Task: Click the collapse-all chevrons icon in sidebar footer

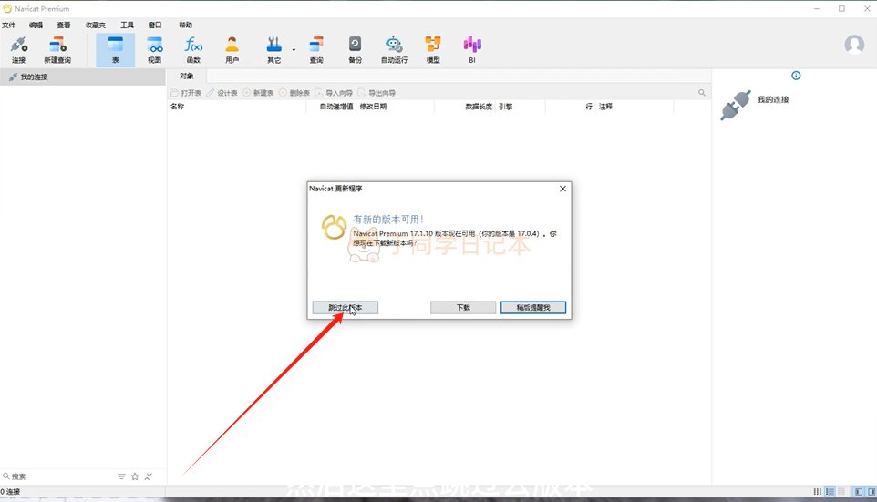Action: pos(149,476)
